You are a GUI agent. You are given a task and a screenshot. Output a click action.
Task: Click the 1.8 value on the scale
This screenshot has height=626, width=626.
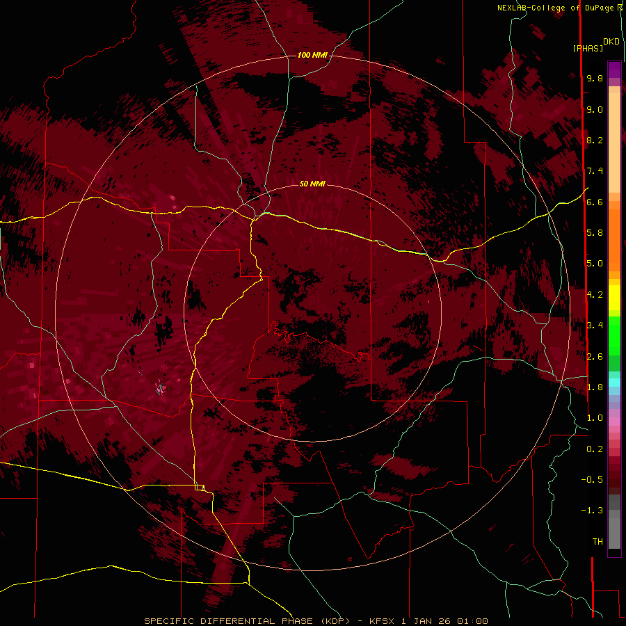click(595, 387)
